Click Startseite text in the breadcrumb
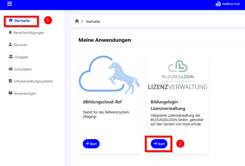 coord(93,21)
